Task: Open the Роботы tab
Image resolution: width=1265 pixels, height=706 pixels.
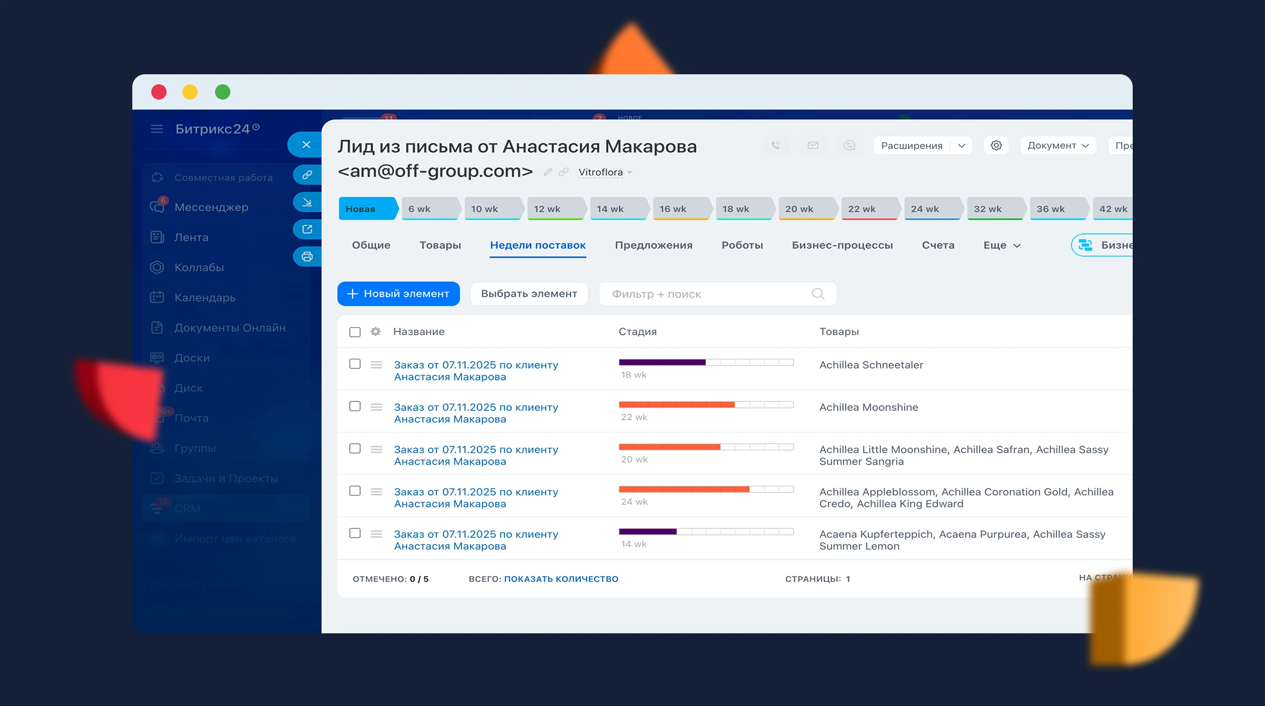Action: click(742, 245)
